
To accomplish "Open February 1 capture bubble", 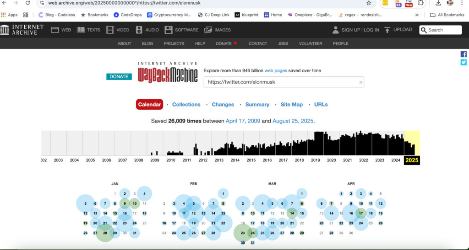I will [223, 194].
